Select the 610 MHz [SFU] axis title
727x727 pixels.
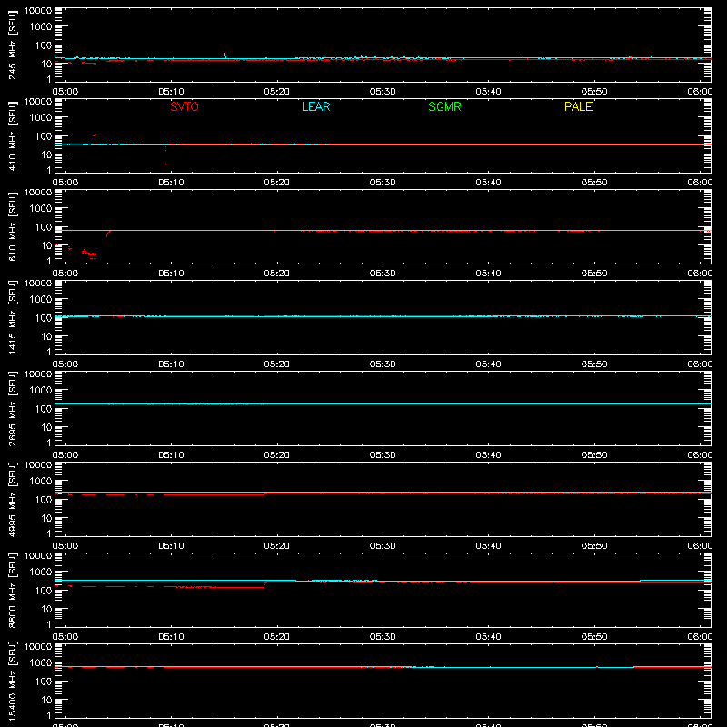click(13, 226)
